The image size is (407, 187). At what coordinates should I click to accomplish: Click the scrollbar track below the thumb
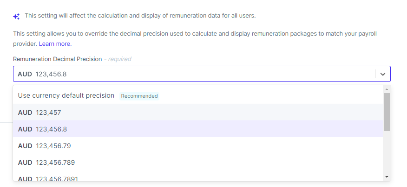[387, 152]
